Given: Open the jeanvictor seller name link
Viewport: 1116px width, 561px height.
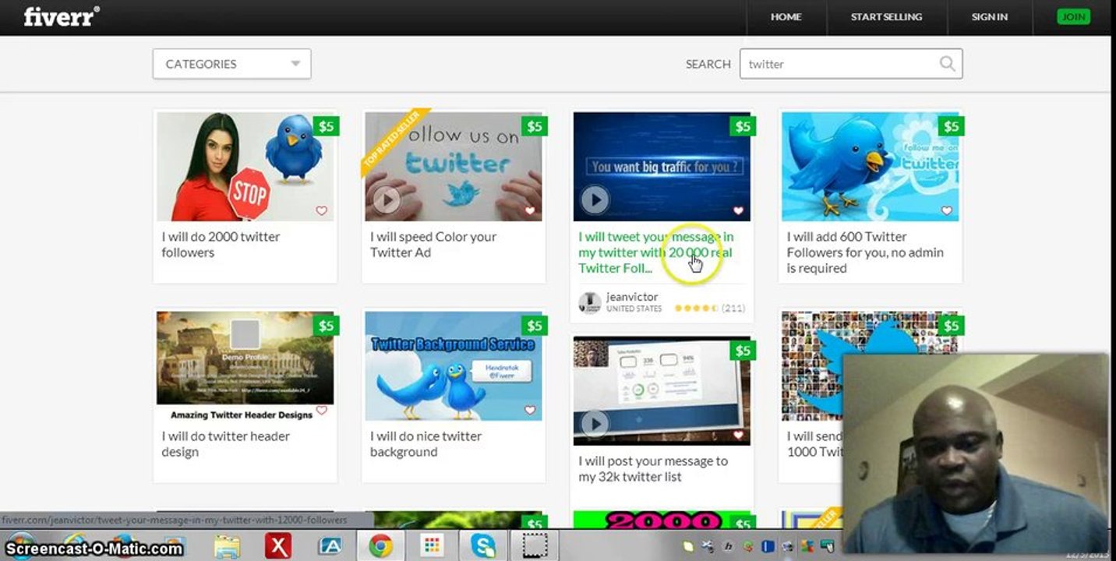Looking at the screenshot, I should click(632, 297).
